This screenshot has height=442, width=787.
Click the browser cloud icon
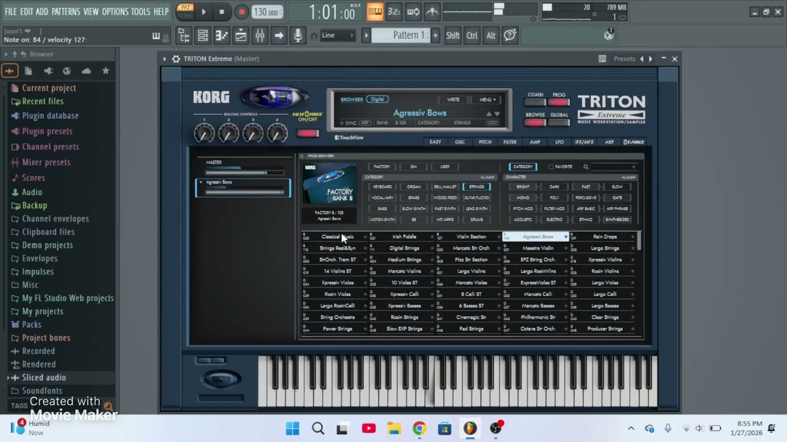86,71
